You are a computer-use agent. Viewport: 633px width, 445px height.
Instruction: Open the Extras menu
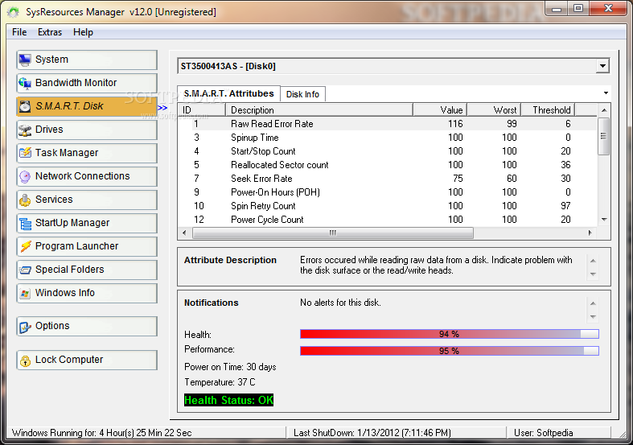pos(50,32)
